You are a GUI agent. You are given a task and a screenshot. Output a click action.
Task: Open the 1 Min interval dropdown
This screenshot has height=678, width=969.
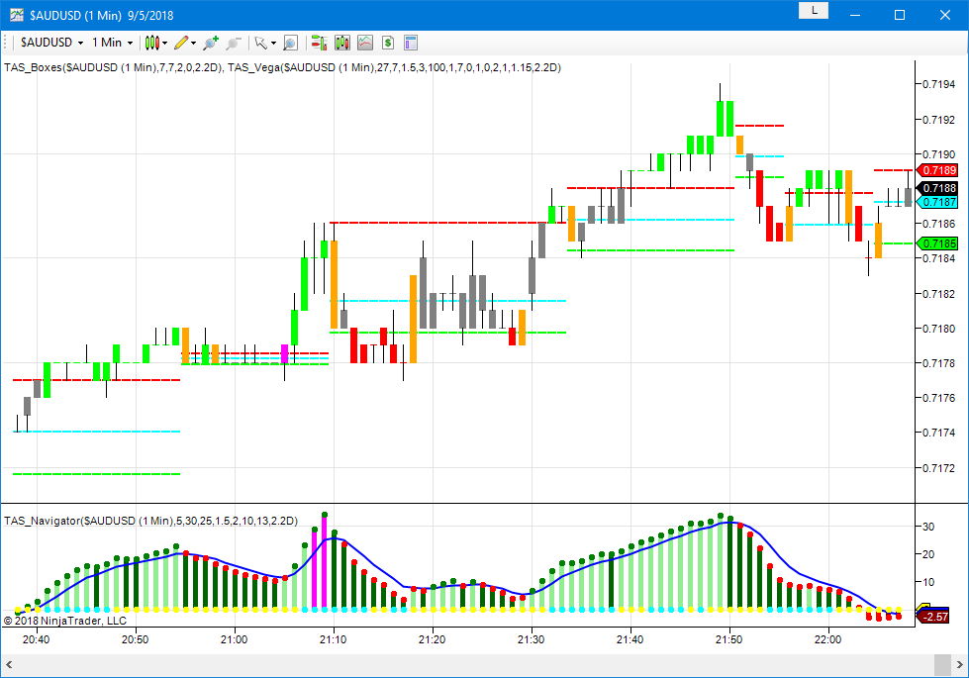[x=113, y=43]
